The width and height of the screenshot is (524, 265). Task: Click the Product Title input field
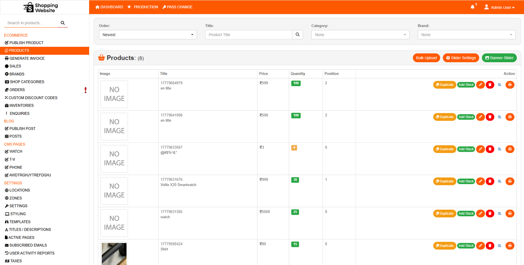249,35
